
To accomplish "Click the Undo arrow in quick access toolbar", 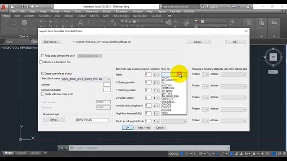I will [38, 7].
